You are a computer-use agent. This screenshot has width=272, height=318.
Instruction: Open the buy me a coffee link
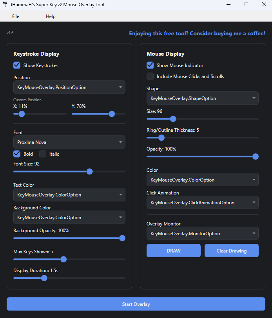[197, 33]
